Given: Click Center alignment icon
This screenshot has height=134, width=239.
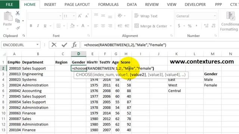Looking at the screenshot, I should 103,26.
